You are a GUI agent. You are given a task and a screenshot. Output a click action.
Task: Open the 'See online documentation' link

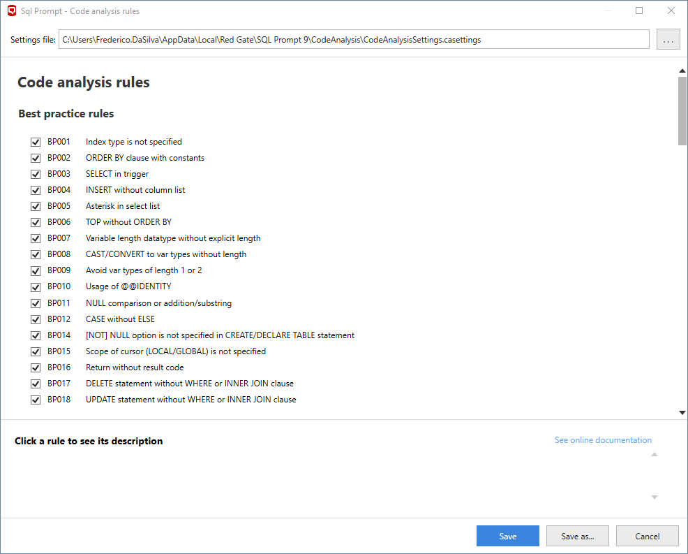tap(603, 440)
